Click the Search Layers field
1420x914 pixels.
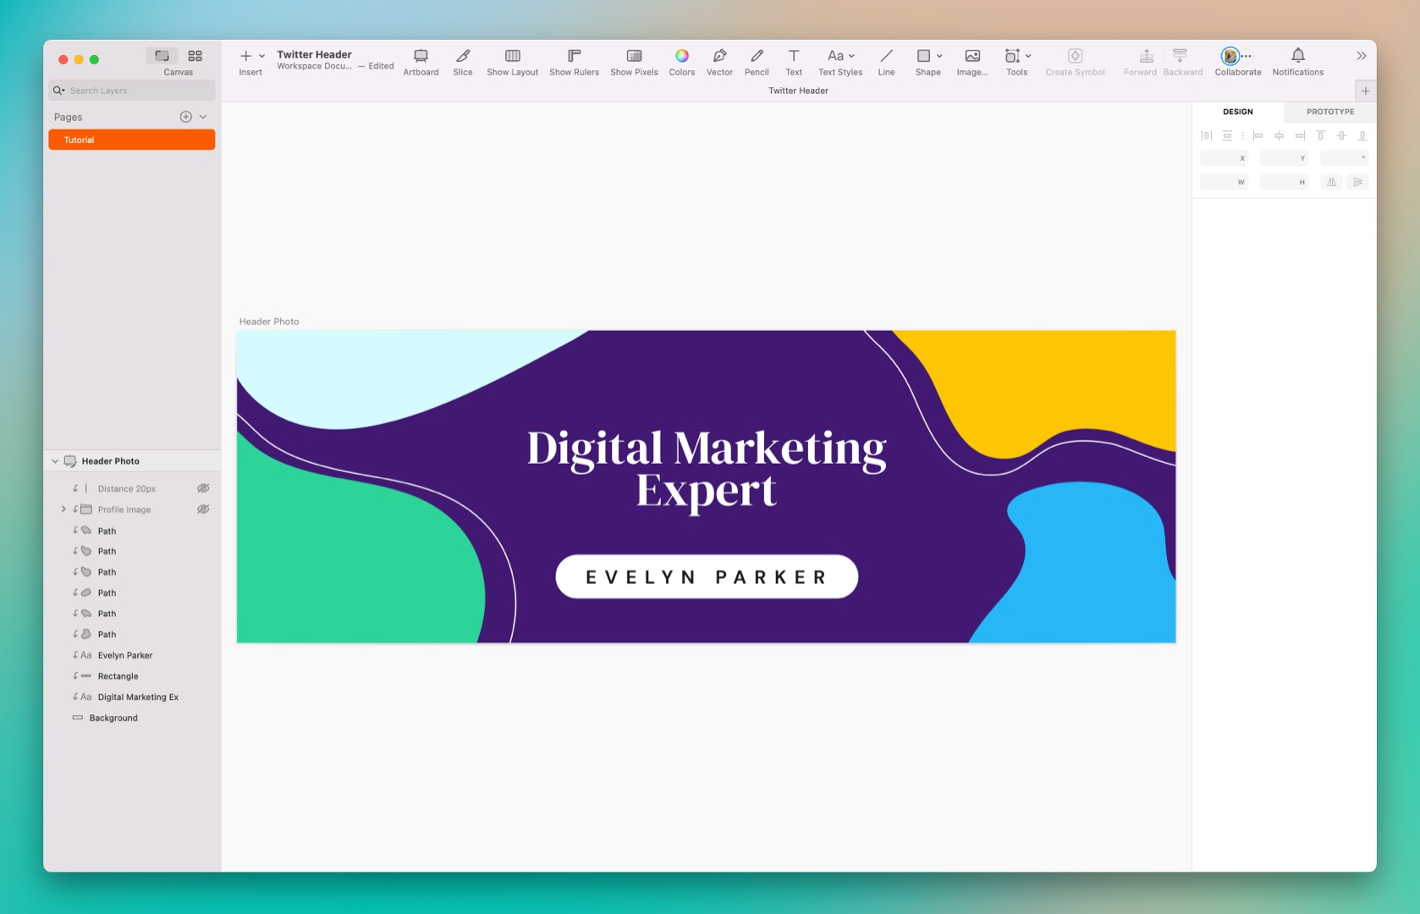point(131,90)
